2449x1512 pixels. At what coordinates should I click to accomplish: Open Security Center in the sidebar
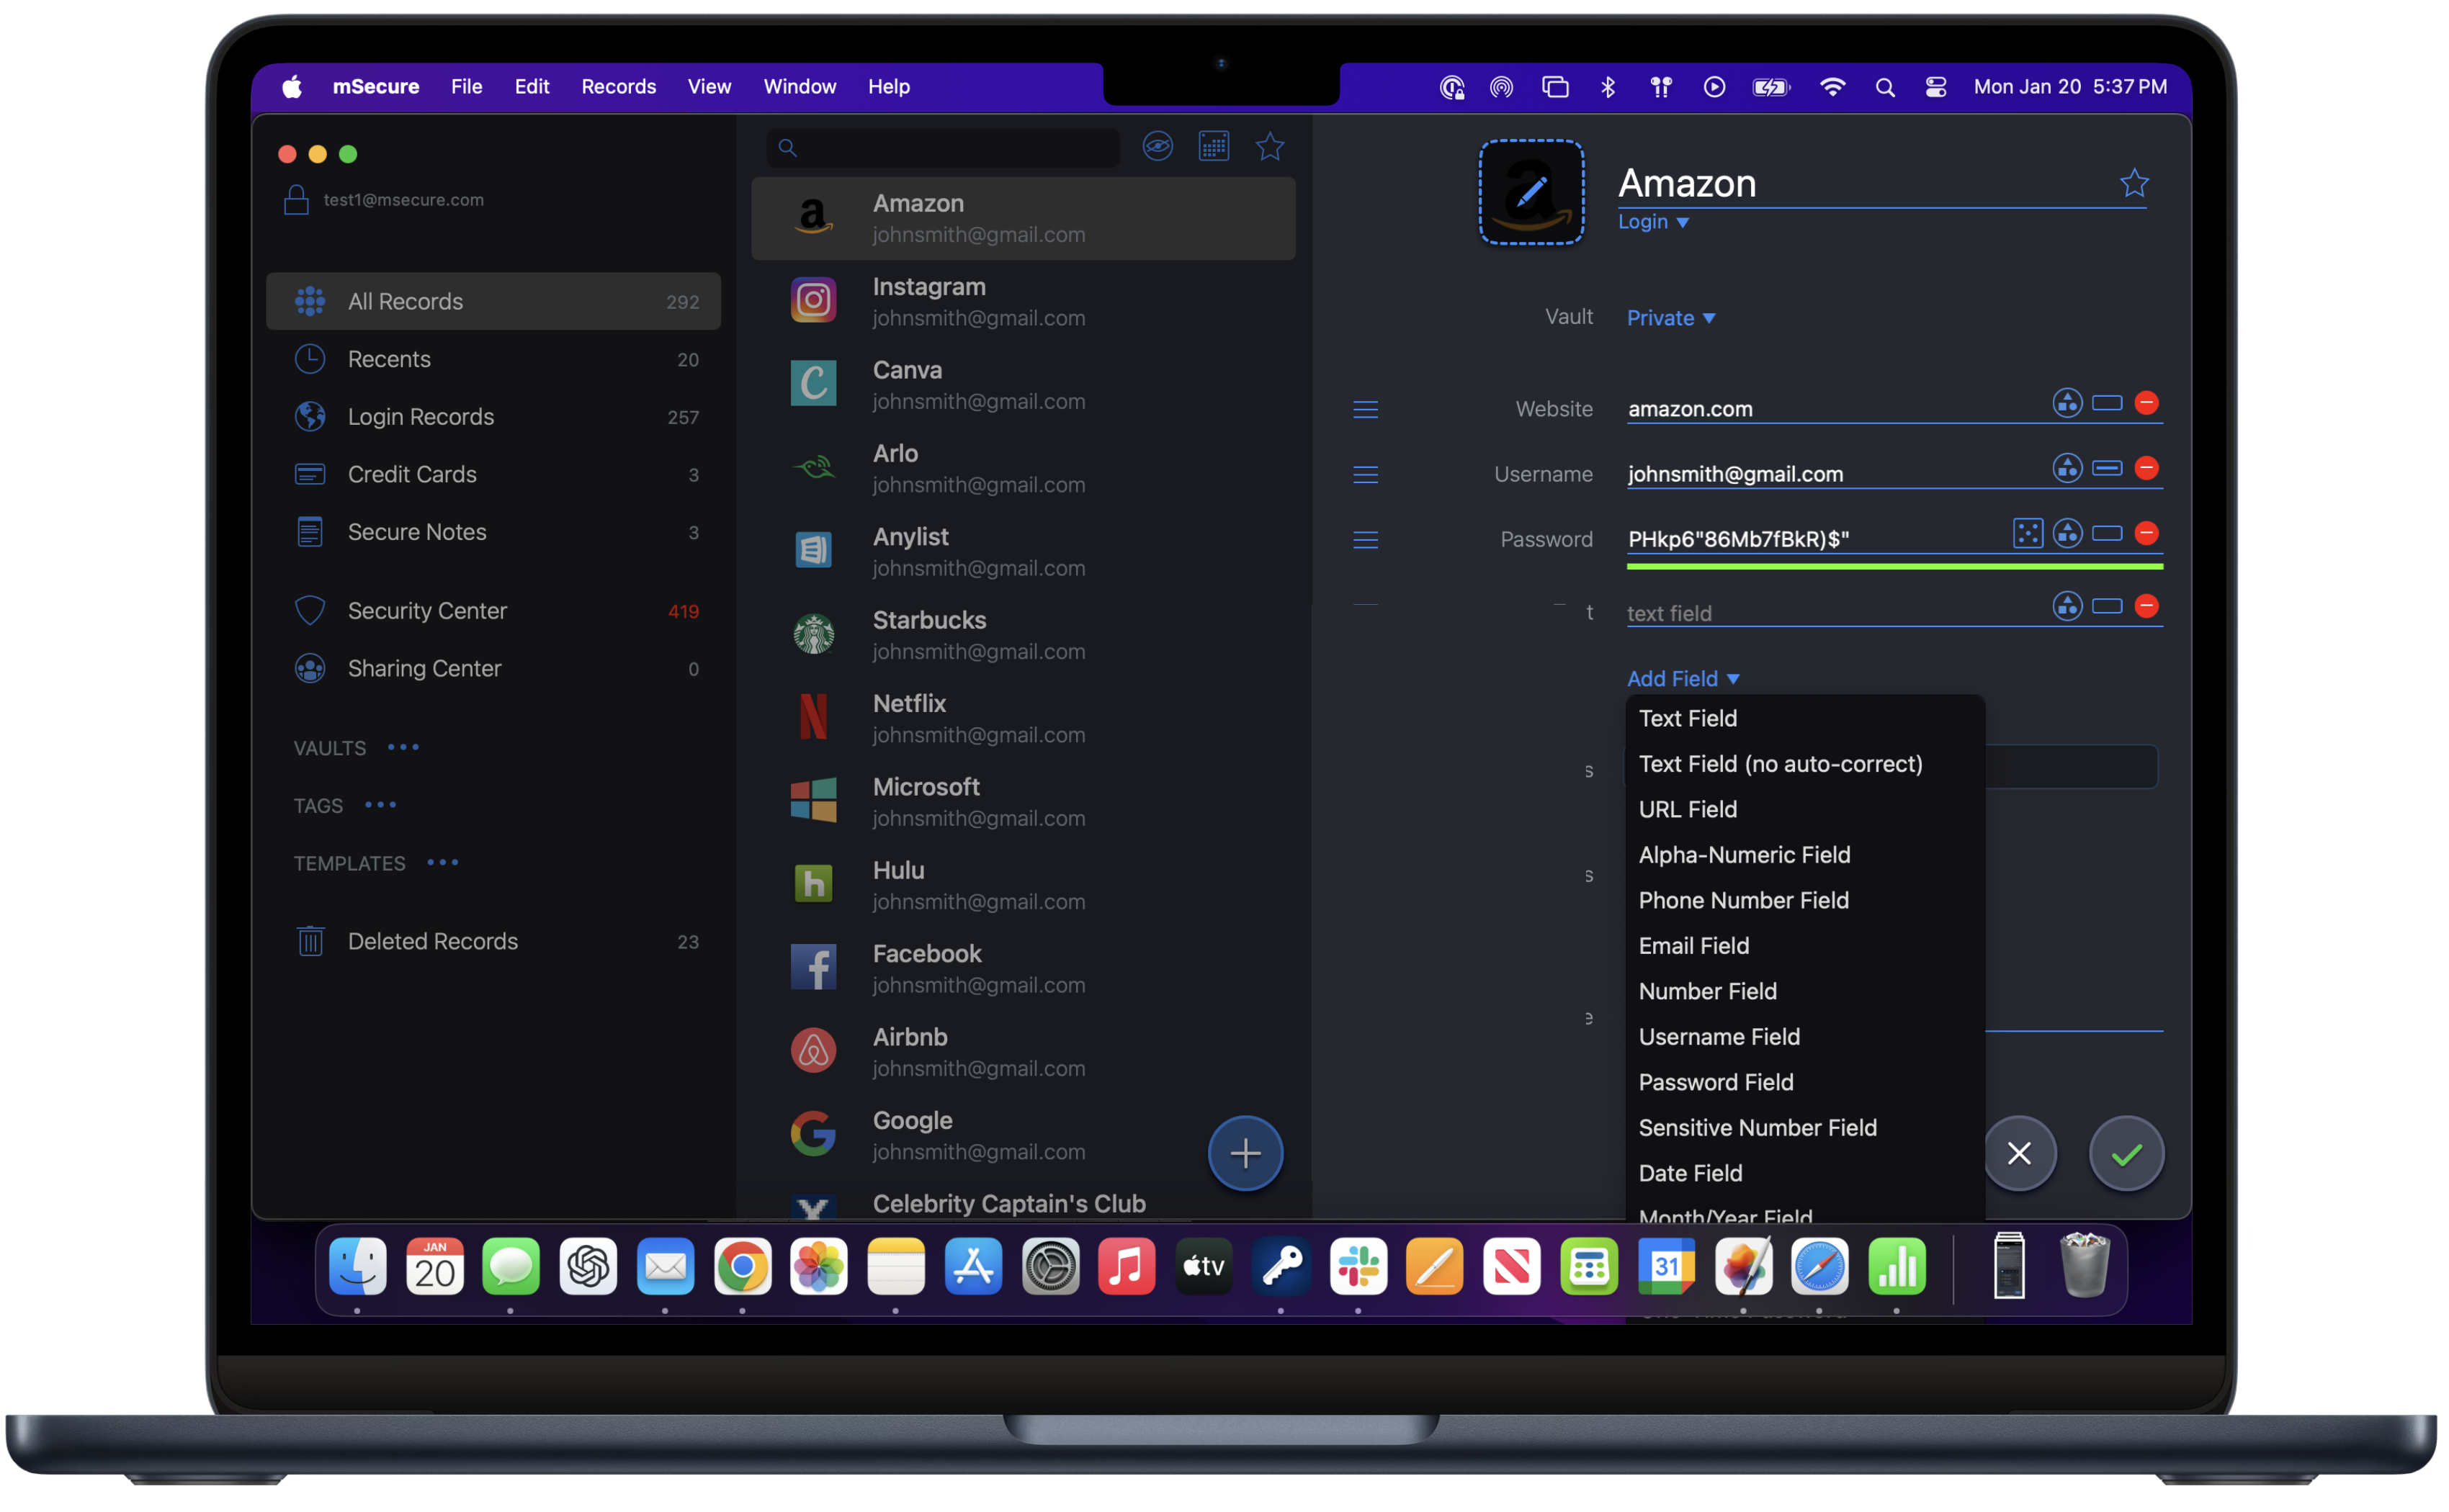point(427,610)
